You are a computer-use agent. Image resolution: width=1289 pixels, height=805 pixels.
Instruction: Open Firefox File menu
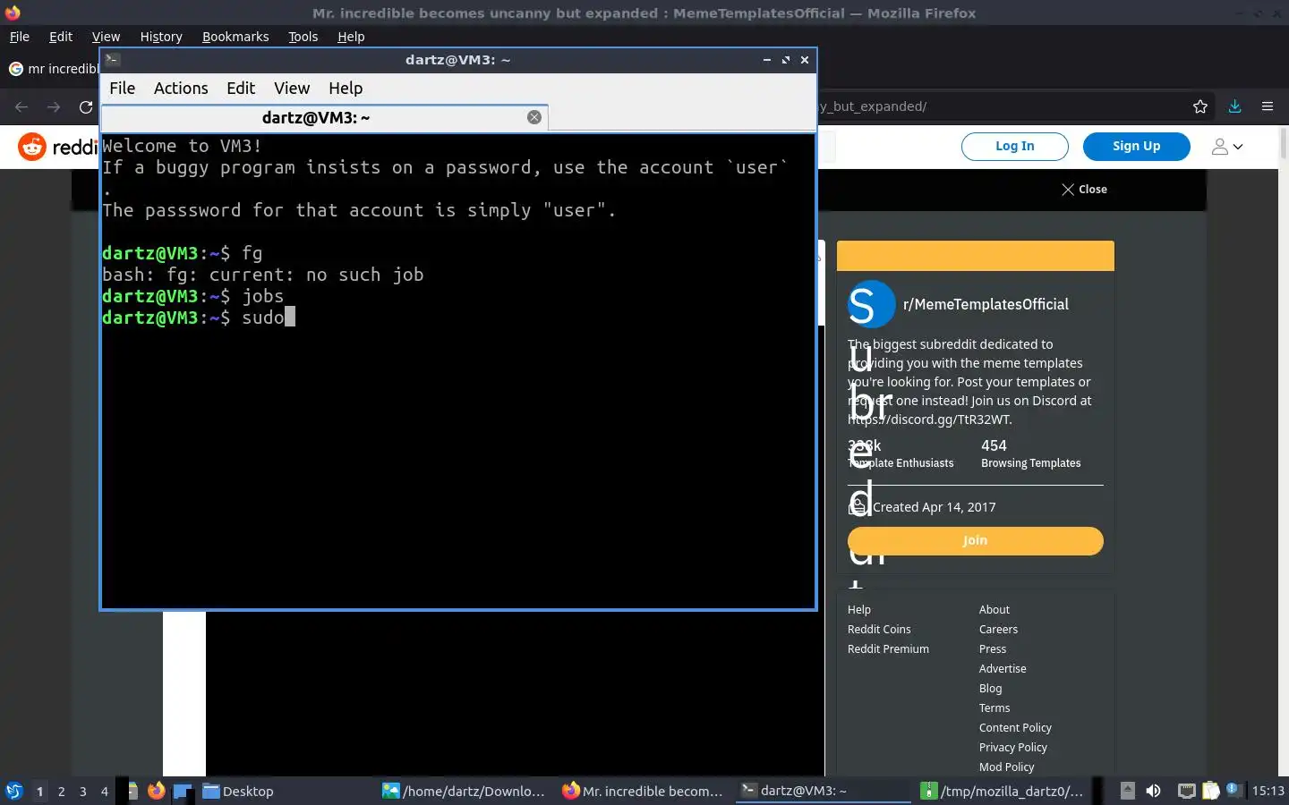[20, 37]
